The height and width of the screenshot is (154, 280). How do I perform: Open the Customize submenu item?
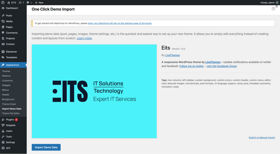tap(7, 81)
